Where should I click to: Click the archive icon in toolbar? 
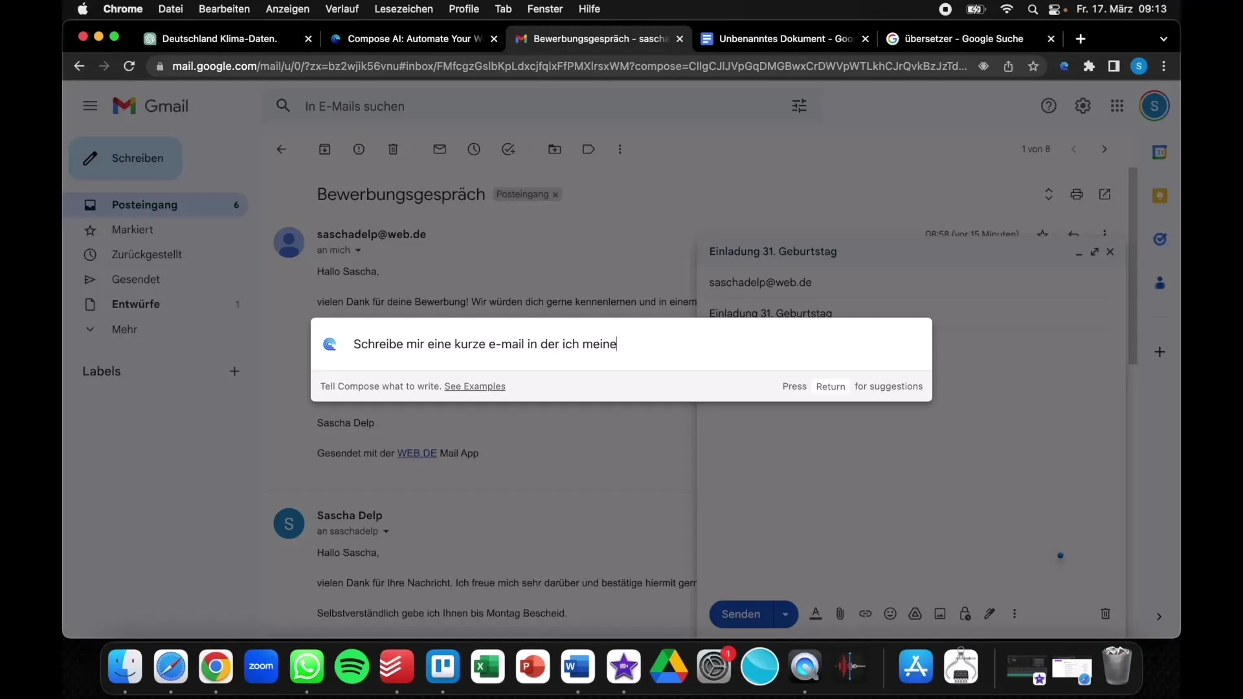click(x=325, y=150)
